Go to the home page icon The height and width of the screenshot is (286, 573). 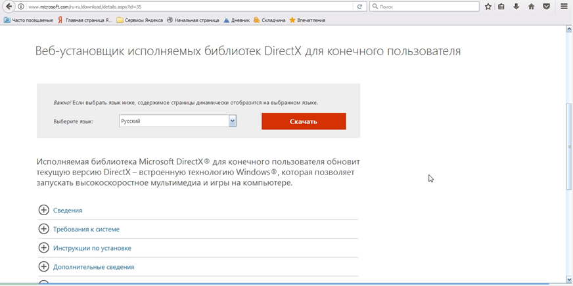pos(531,7)
